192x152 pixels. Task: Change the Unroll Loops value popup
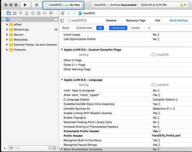pyautogui.click(x=156, y=35)
